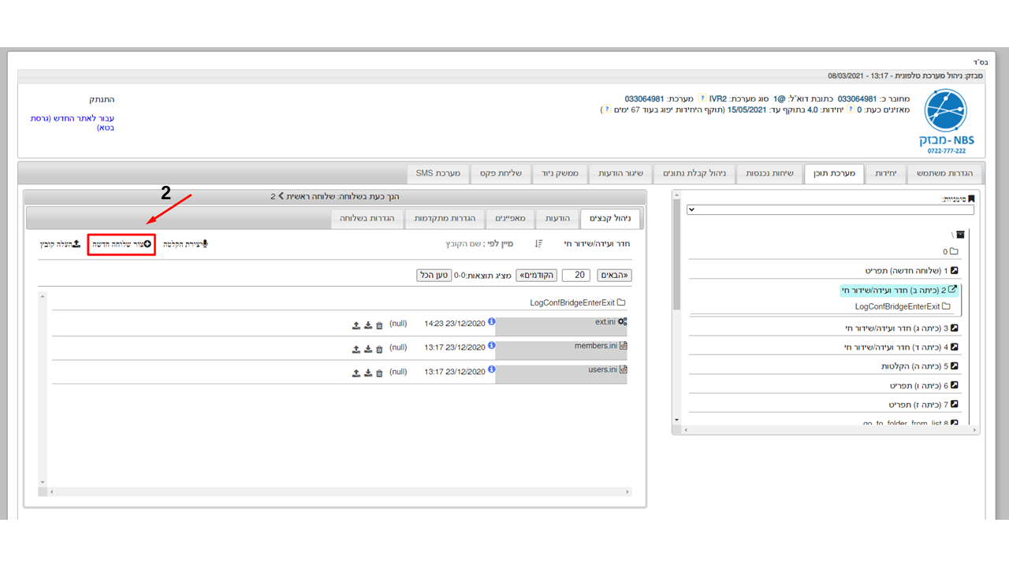
Task: Show info icon for ext.ini
Action: [x=492, y=321]
